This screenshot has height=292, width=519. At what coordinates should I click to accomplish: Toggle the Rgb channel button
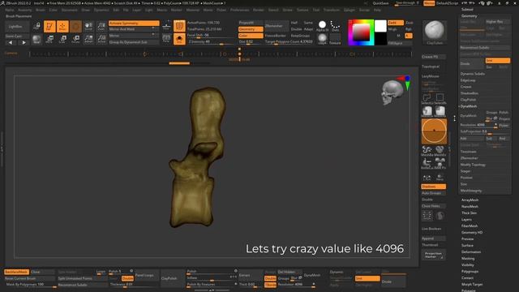pyautogui.click(x=409, y=29)
